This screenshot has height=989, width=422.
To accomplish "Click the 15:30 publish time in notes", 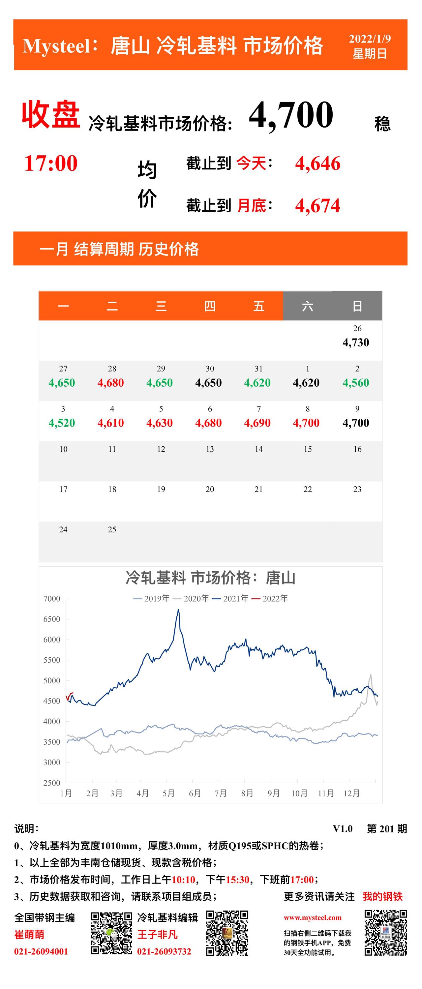I will tap(237, 880).
